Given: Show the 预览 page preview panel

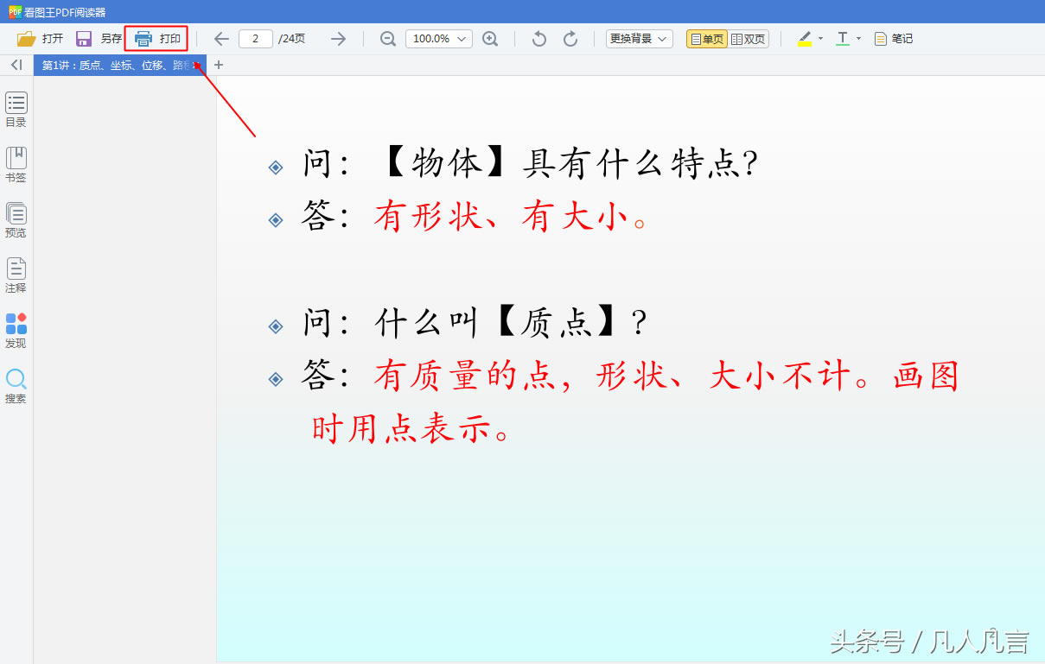Looking at the screenshot, I should [16, 218].
